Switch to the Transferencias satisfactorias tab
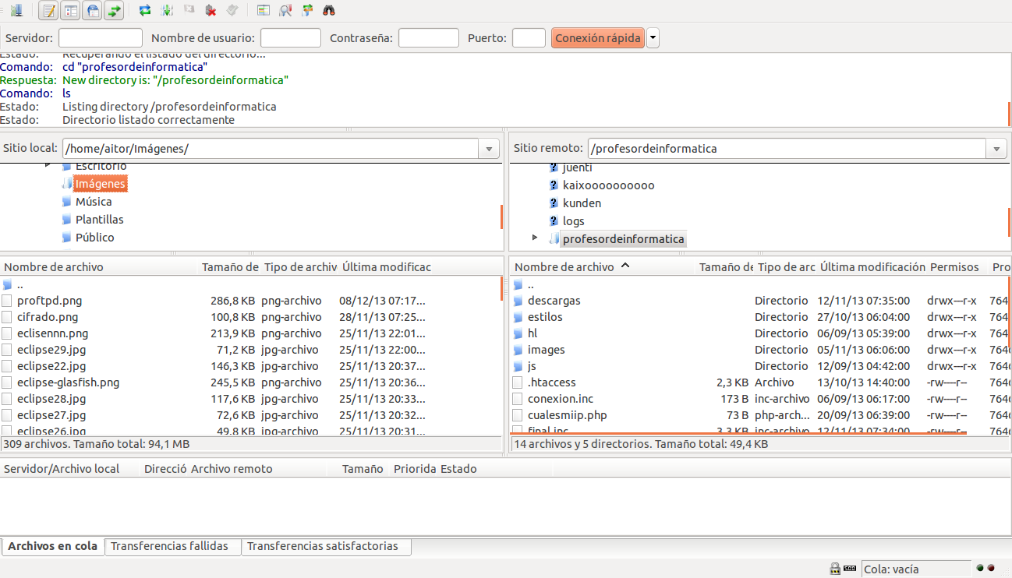Viewport: 1012px width, 578px height. tap(322, 546)
